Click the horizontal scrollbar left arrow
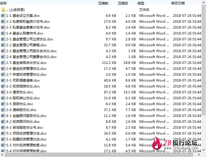 click(x=2, y=155)
